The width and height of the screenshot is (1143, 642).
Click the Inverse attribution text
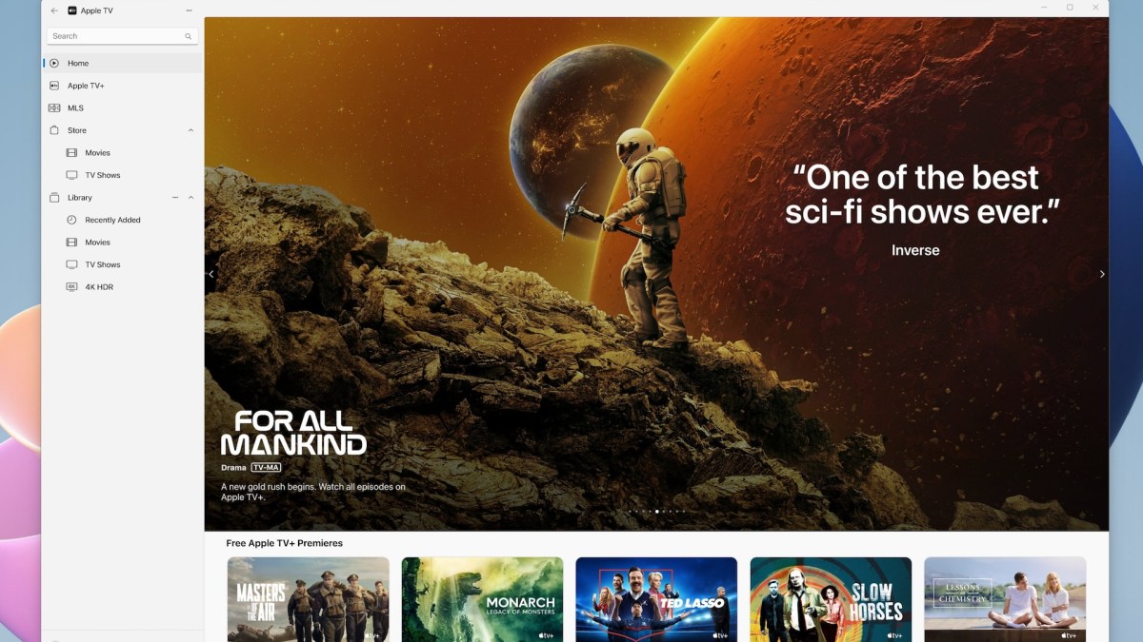[915, 250]
